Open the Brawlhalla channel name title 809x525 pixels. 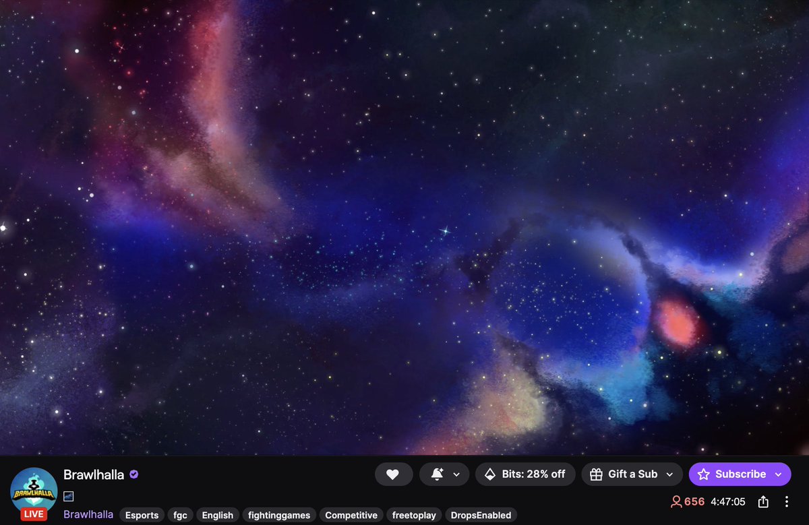[x=94, y=474]
